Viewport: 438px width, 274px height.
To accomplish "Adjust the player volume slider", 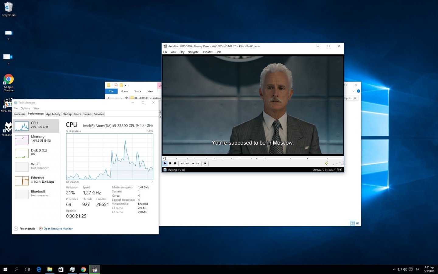I will pyautogui.click(x=337, y=163).
